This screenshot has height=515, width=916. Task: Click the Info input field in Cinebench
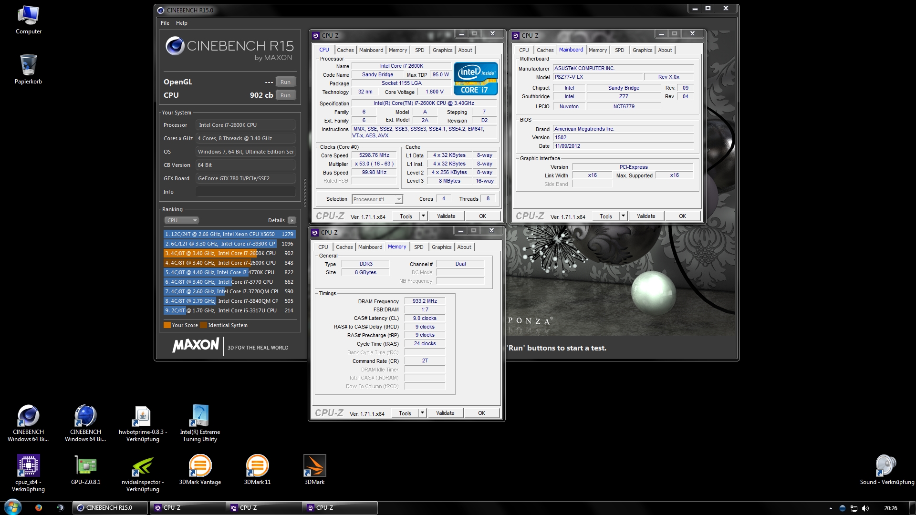pyautogui.click(x=245, y=192)
